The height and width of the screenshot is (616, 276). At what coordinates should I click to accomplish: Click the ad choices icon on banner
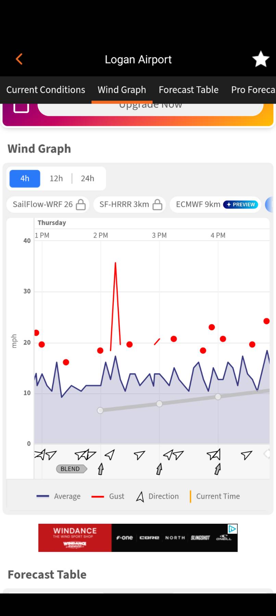[233, 529]
